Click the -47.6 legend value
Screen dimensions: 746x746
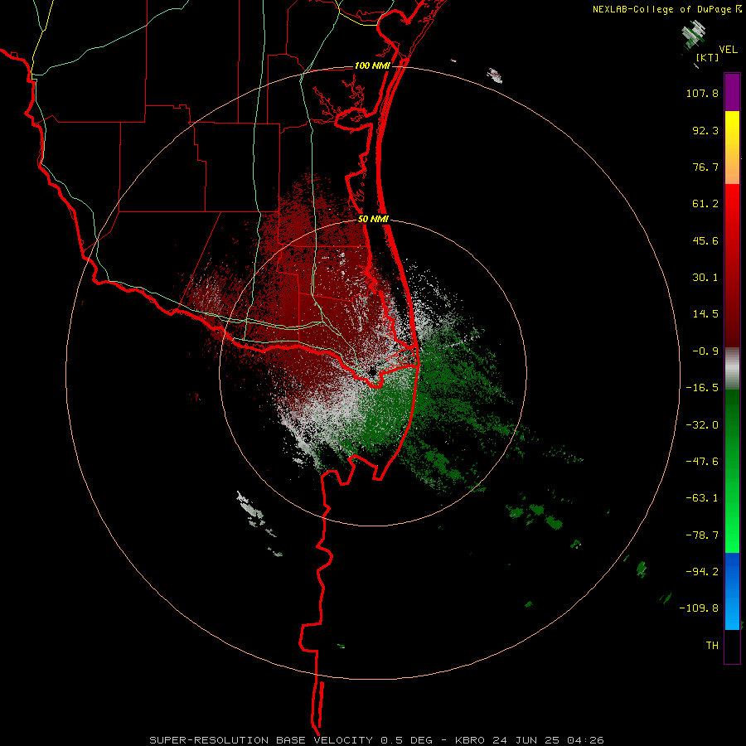pos(702,462)
